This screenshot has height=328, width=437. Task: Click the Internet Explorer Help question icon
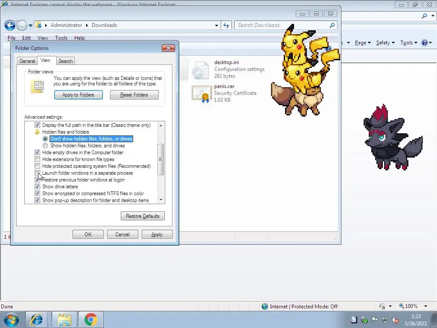pyautogui.click(x=425, y=43)
